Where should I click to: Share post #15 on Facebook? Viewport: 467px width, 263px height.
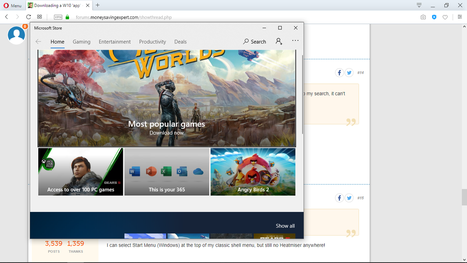point(339,198)
